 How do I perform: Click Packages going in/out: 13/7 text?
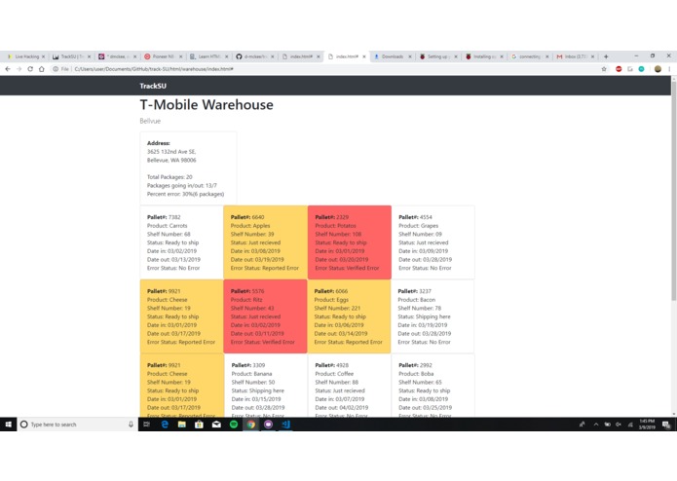click(182, 186)
